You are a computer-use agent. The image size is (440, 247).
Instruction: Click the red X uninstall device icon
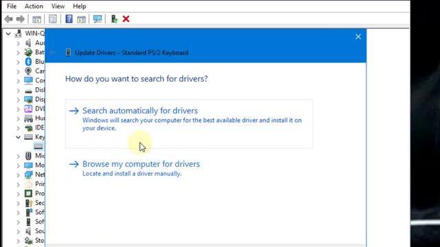click(126, 19)
